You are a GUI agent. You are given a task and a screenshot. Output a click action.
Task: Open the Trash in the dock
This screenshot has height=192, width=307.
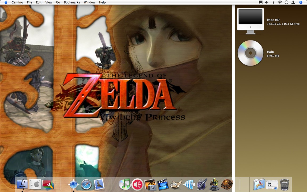(285, 184)
